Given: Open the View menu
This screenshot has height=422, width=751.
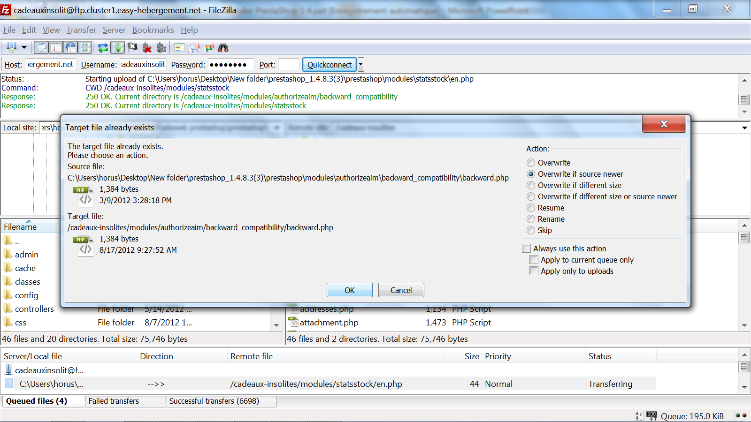Looking at the screenshot, I should 51,30.
